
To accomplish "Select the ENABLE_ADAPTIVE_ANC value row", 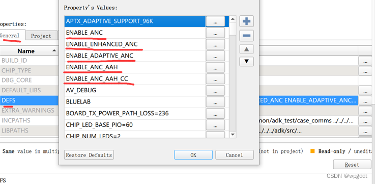I will point(135,56).
